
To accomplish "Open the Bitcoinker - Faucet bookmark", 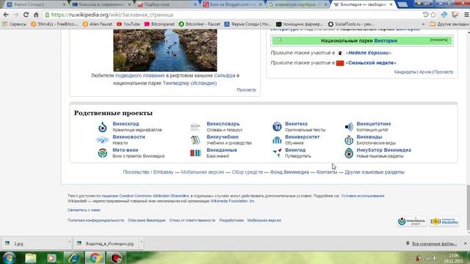I will click(199, 24).
